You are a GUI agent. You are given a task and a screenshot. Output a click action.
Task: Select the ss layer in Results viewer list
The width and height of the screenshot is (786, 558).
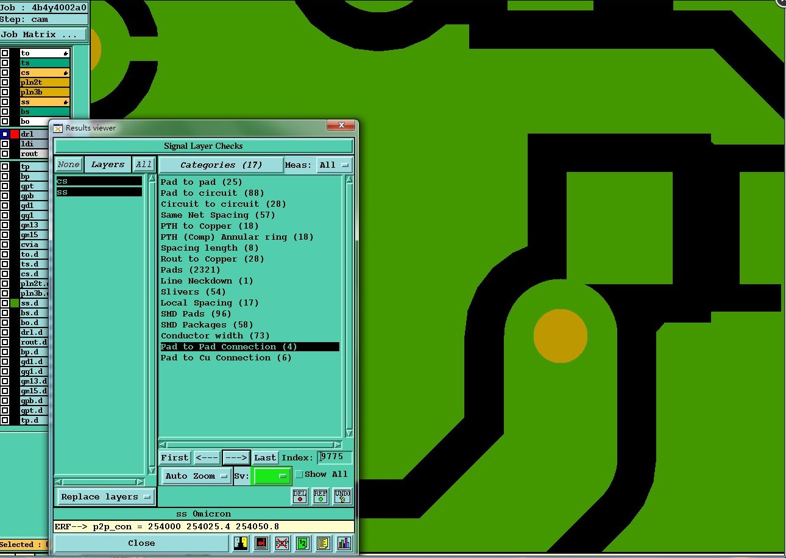coord(99,192)
